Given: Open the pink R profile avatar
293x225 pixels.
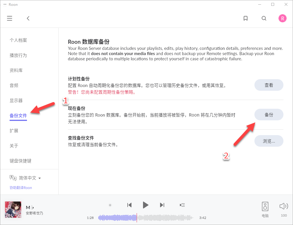Looking at the screenshot, I should point(282,18).
